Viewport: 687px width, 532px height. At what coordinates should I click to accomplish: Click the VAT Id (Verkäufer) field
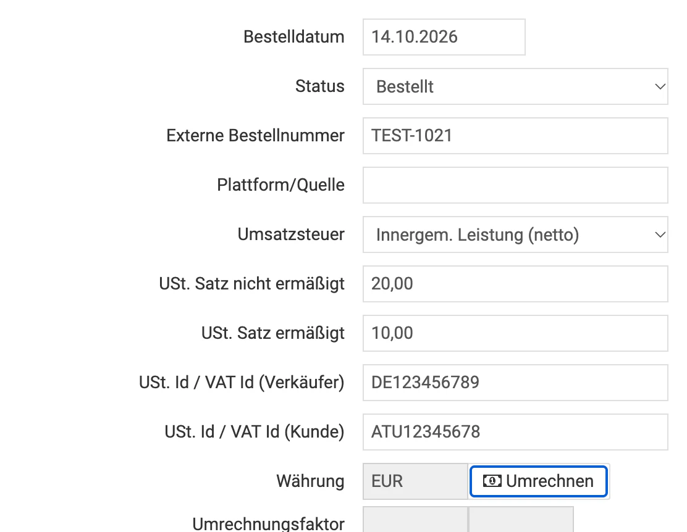[515, 383]
